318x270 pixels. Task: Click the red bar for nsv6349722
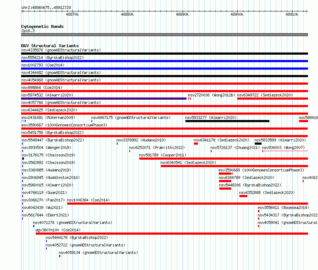[x=273, y=99]
